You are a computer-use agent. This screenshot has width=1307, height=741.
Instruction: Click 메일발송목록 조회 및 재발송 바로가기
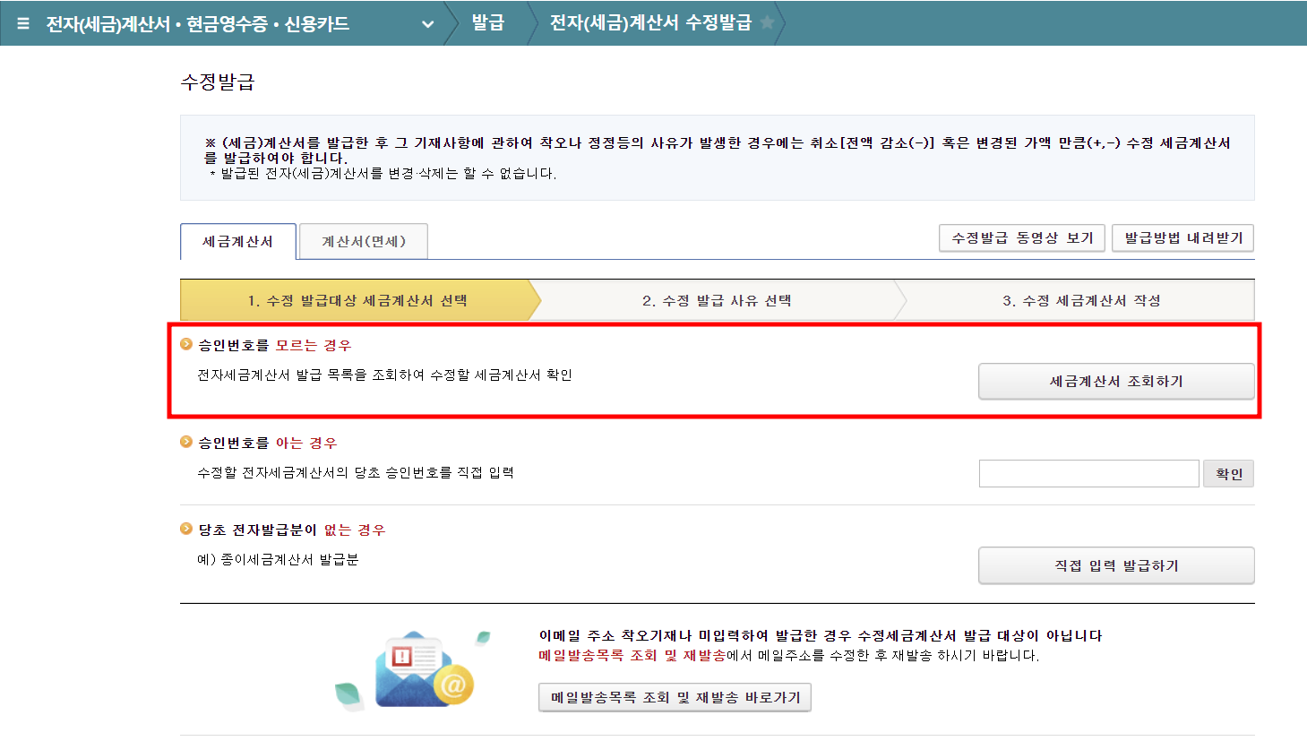(x=674, y=697)
